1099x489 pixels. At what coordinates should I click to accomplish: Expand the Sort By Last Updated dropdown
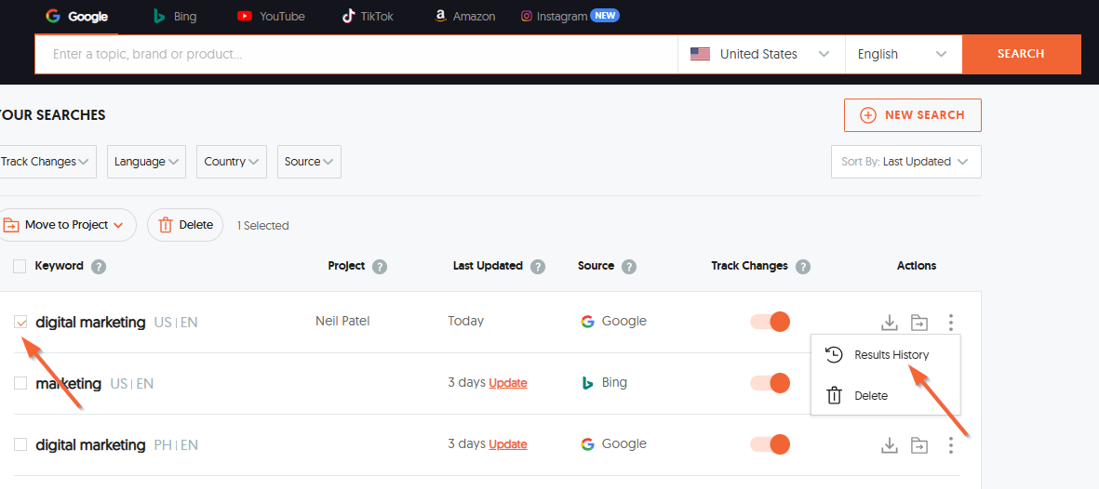(x=905, y=162)
